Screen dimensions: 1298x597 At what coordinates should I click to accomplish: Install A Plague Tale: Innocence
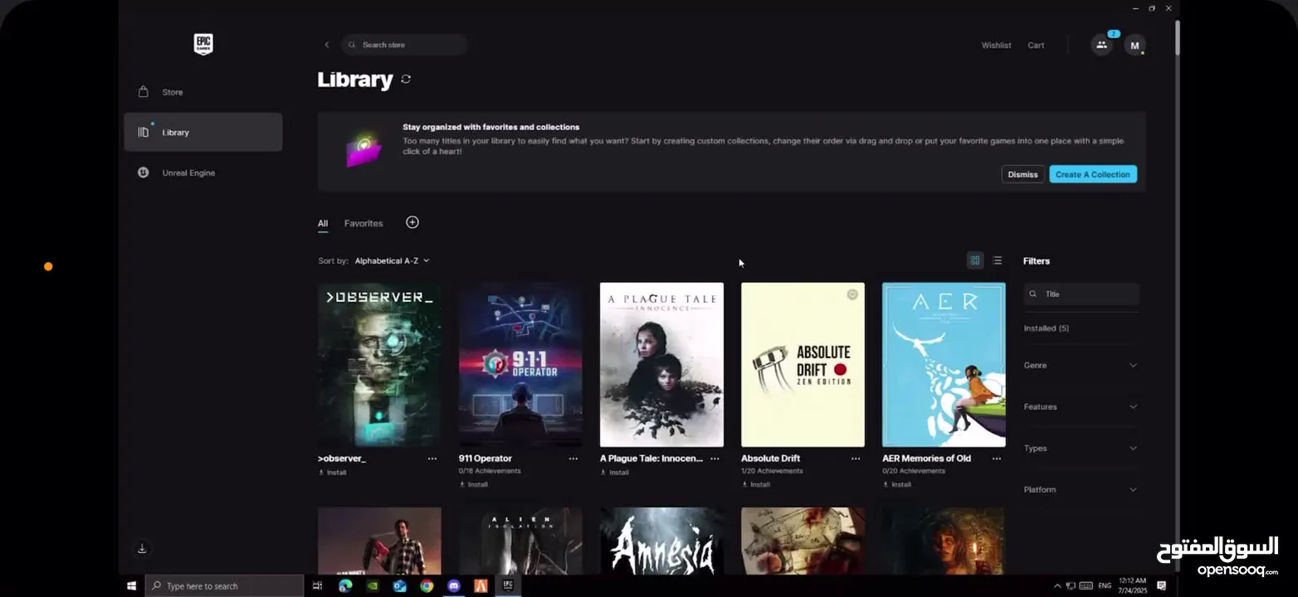615,473
